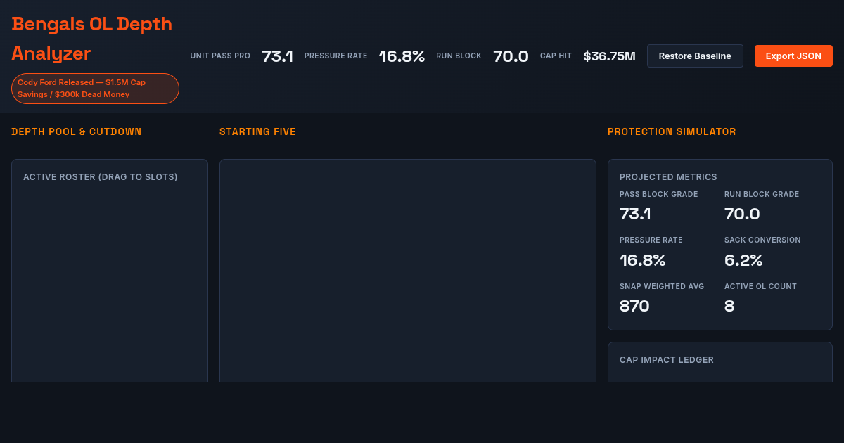Click the Run Block Grade label
This screenshot has width=844, height=443.
pyautogui.click(x=762, y=194)
